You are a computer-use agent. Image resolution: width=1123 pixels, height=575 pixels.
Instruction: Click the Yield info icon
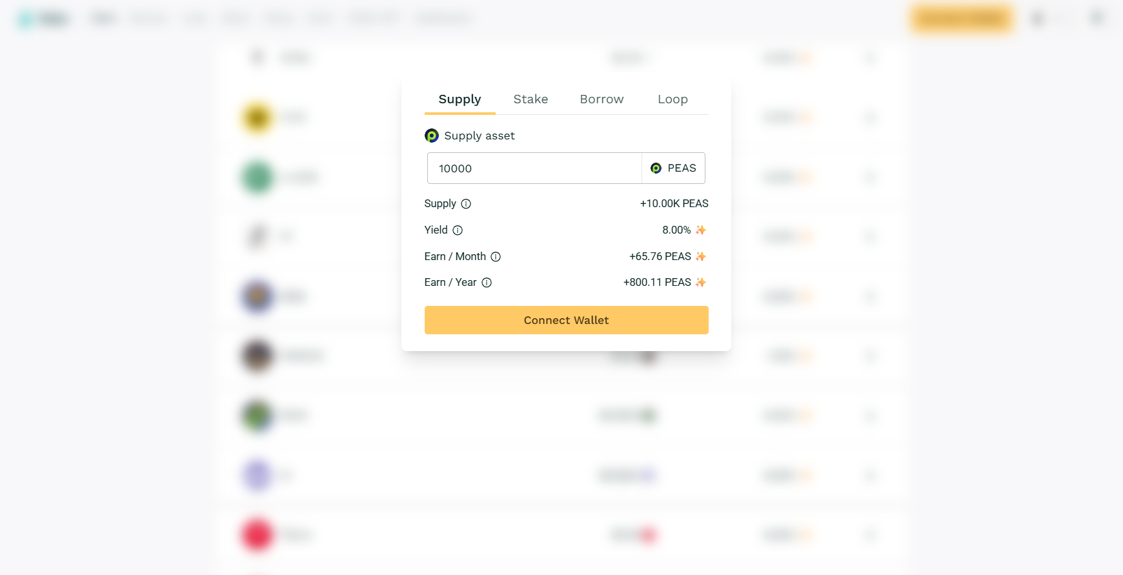point(458,230)
